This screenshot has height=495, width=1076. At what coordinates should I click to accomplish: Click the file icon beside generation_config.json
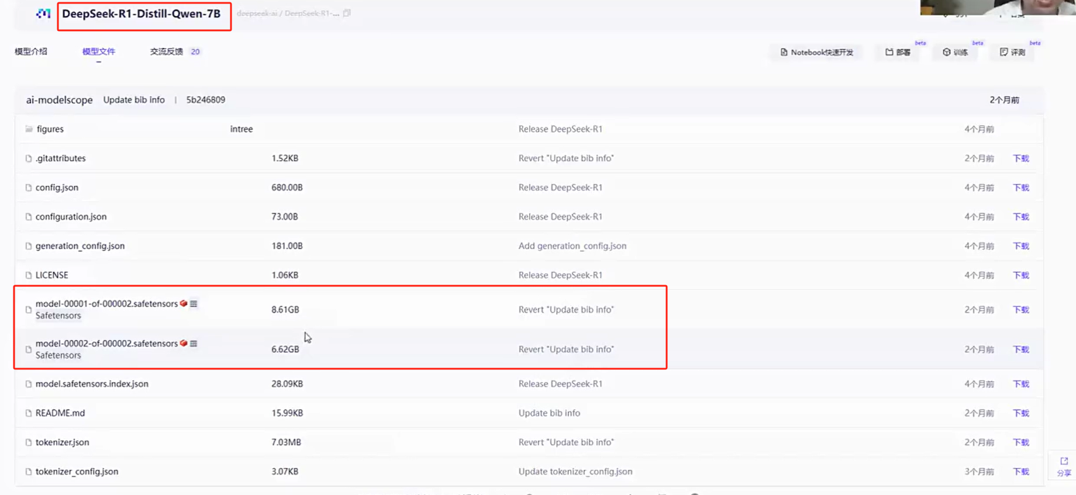(x=28, y=246)
